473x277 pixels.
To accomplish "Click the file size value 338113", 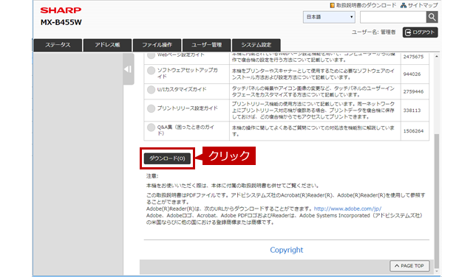I will click(412, 111).
